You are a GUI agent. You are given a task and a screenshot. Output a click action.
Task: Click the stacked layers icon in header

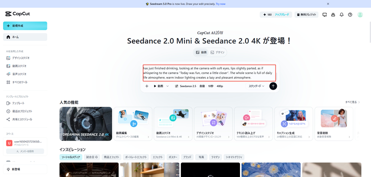[x=333, y=15]
